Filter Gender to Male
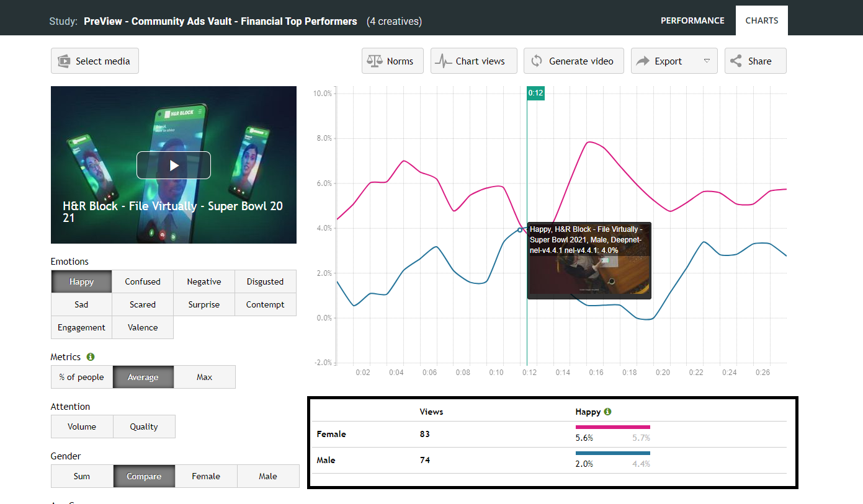The height and width of the screenshot is (504, 863). (x=268, y=476)
